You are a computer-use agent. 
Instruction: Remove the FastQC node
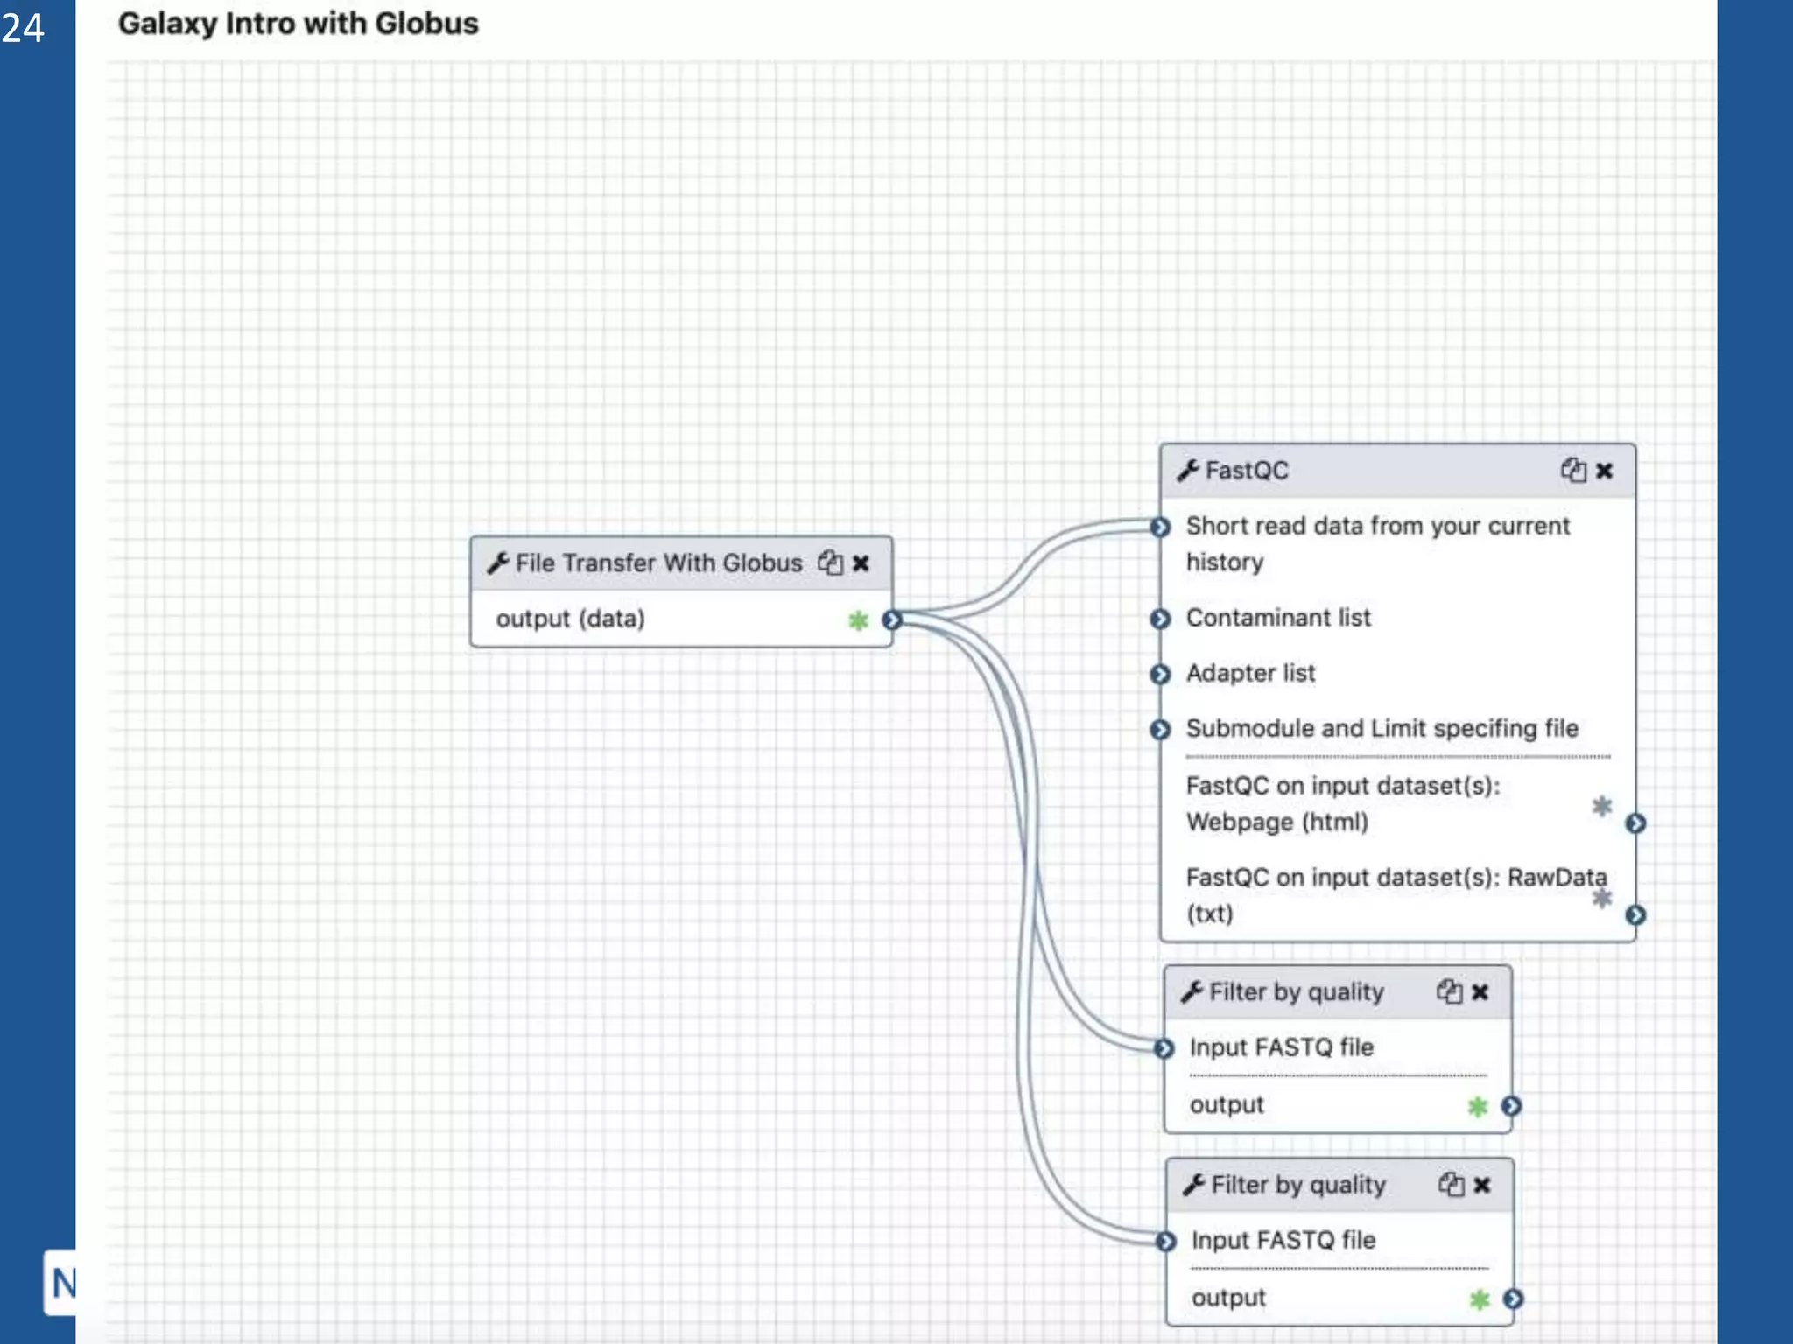click(x=1604, y=471)
